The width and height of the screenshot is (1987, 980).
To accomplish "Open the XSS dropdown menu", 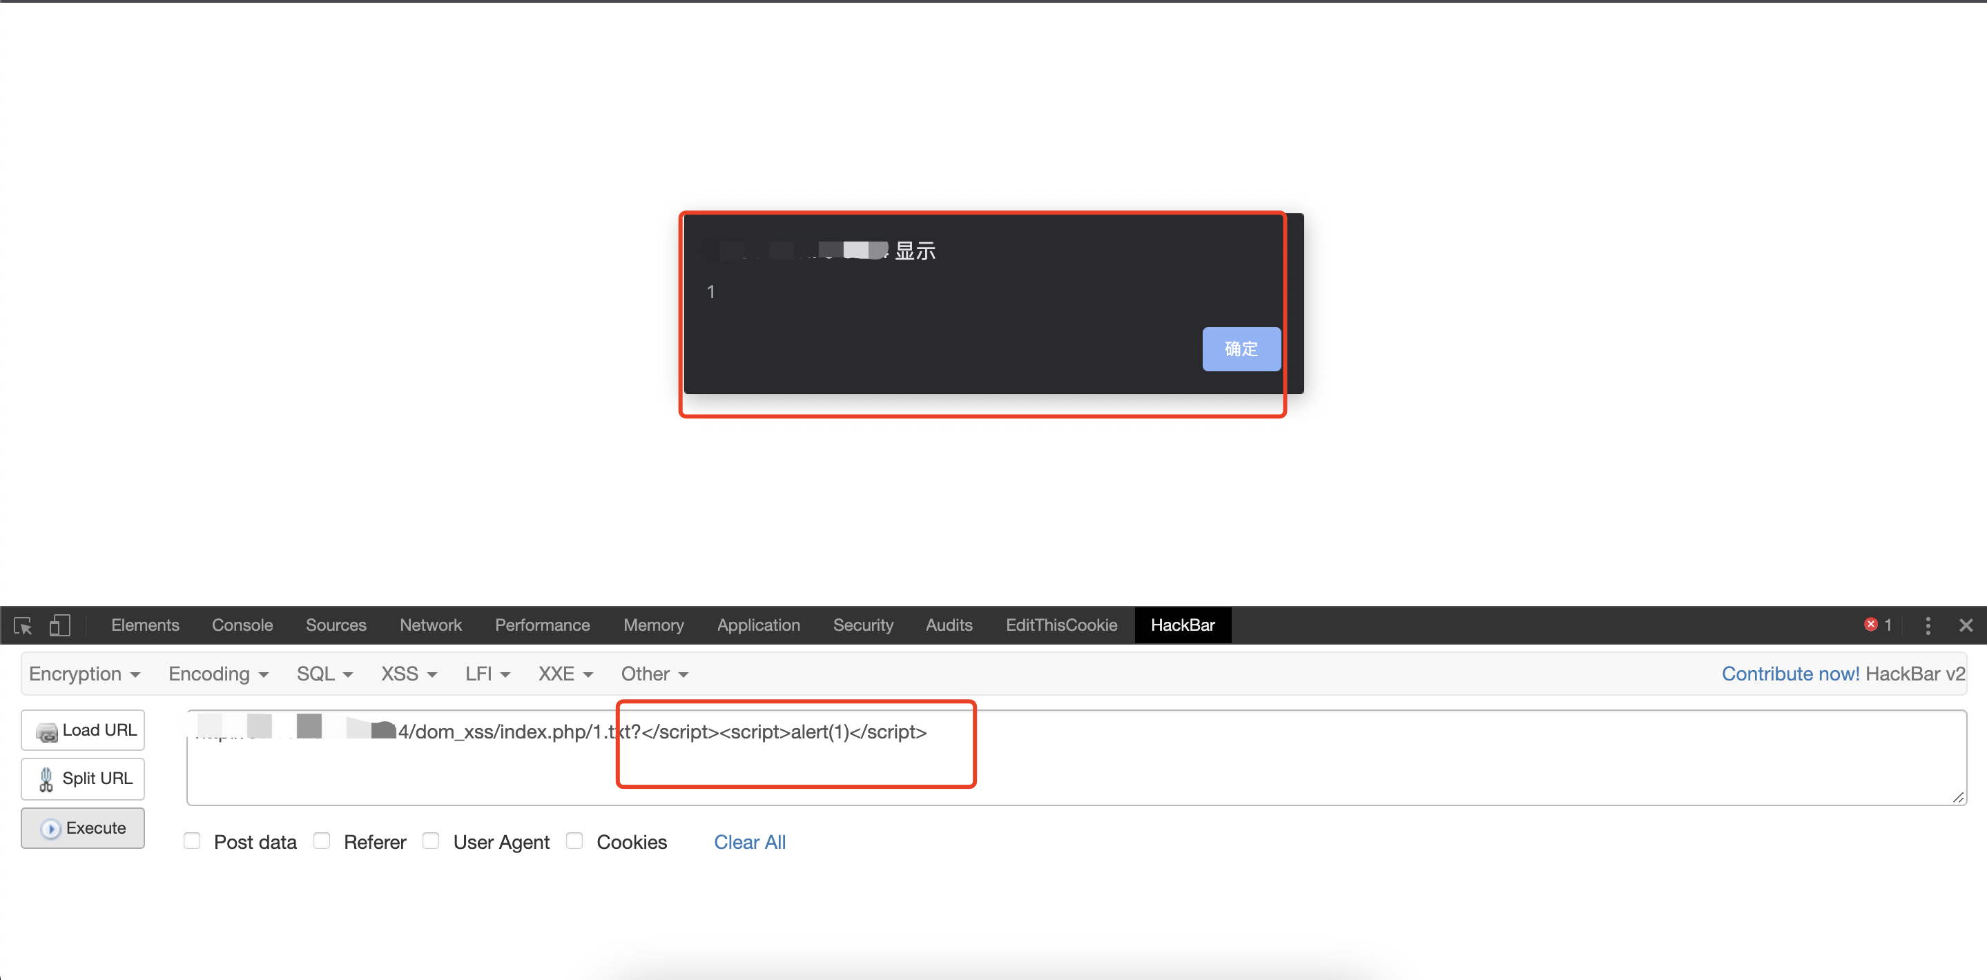I will point(408,674).
